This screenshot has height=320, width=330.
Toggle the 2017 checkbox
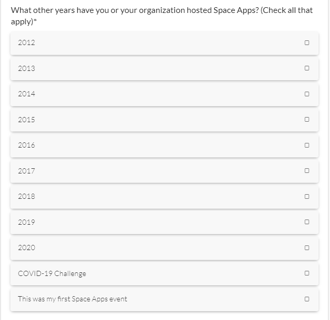307,171
